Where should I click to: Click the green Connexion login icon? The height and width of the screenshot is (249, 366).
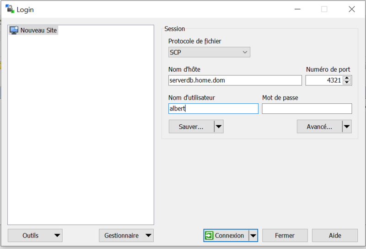(x=209, y=235)
